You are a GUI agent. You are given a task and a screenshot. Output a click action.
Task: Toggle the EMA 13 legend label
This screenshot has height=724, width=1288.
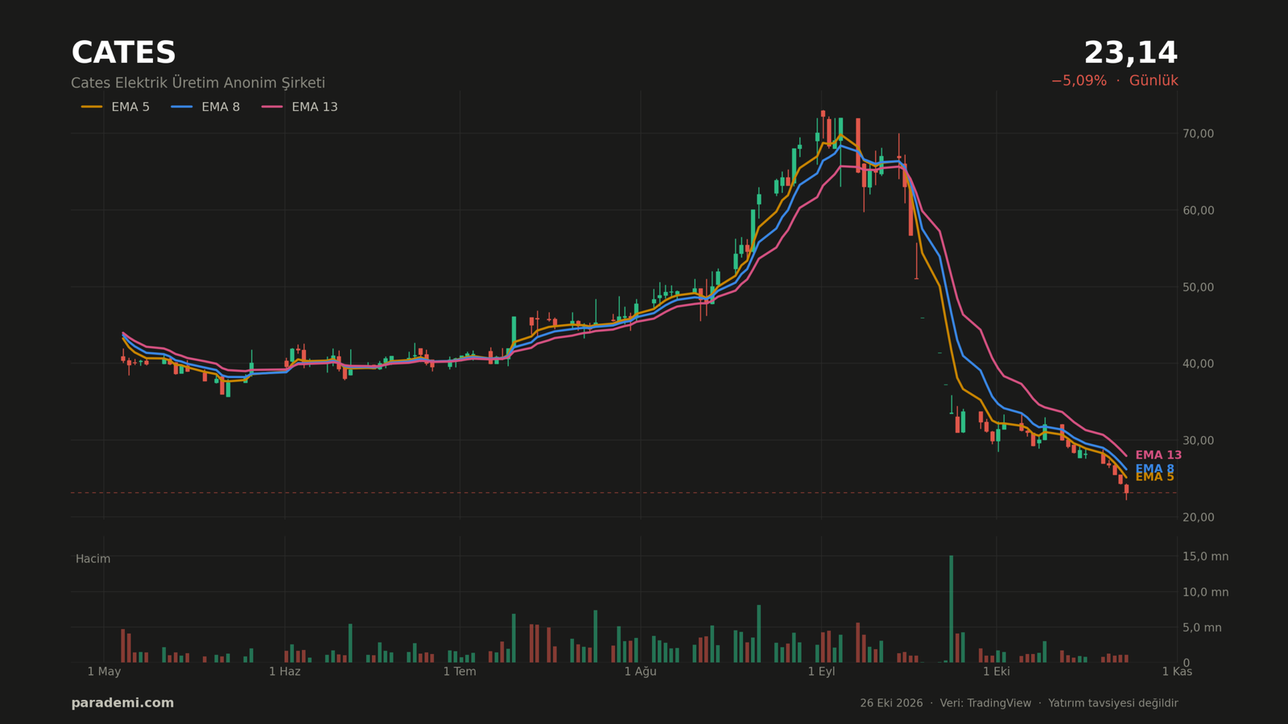315,107
